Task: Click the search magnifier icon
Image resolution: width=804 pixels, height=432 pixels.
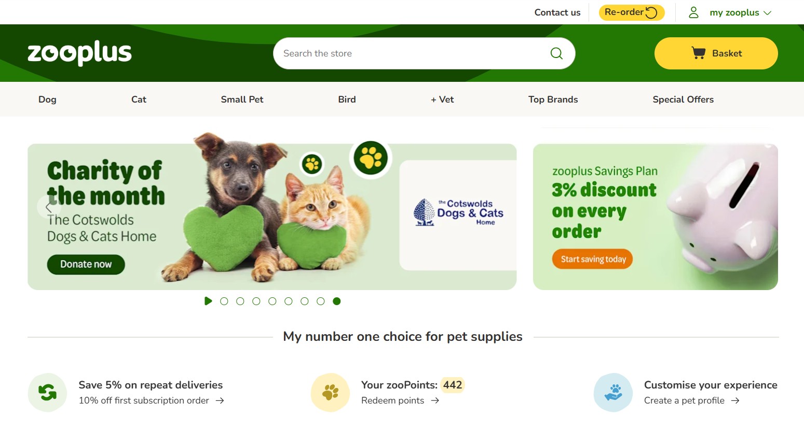Action: point(556,53)
